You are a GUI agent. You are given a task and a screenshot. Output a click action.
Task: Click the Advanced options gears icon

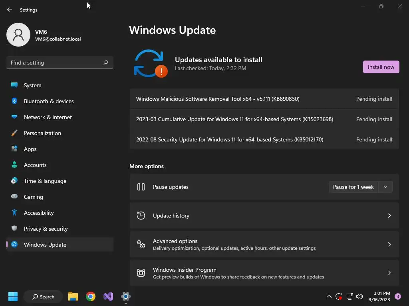pos(141,244)
